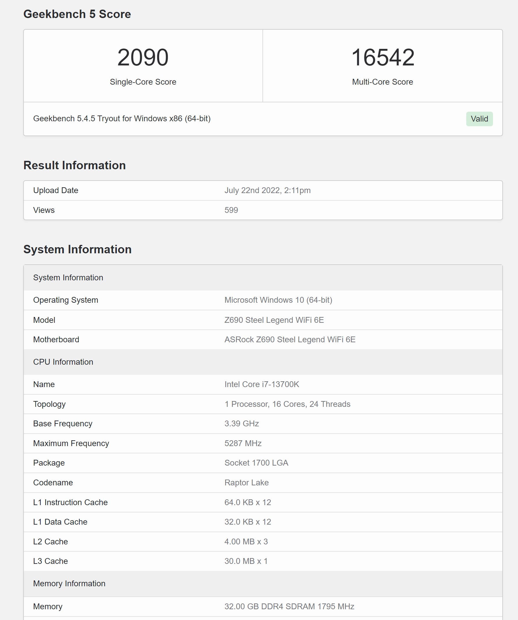The height and width of the screenshot is (620, 518).
Task: Click the CPU Information section header
Action: [263, 362]
